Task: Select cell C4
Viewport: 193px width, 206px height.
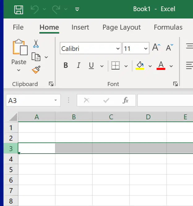Action: click(111, 159)
